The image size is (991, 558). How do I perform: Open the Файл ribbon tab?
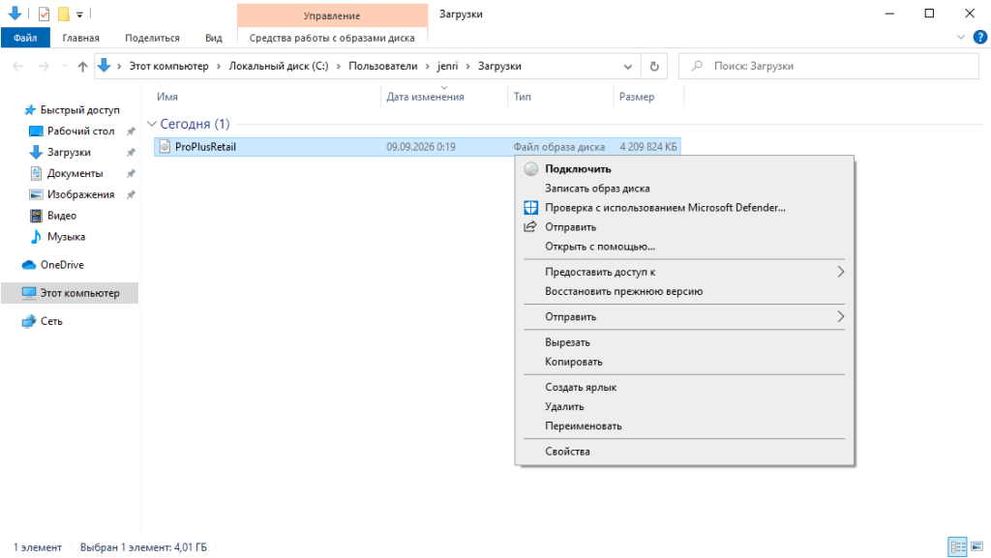(25, 38)
